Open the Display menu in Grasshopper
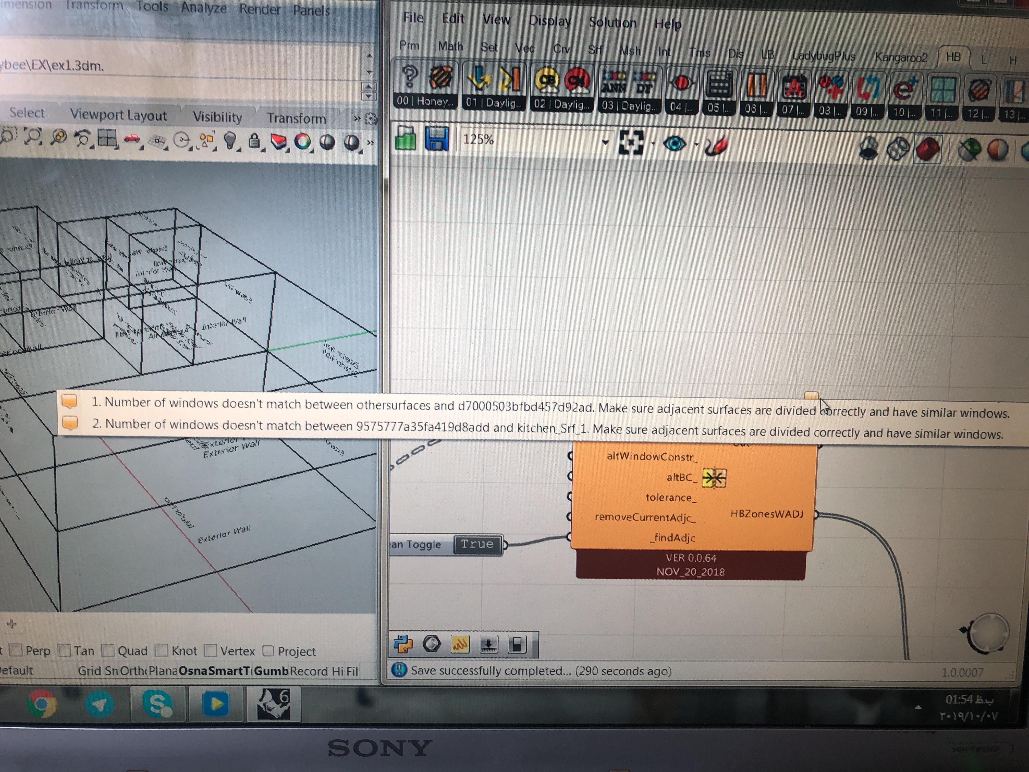 coord(549,21)
